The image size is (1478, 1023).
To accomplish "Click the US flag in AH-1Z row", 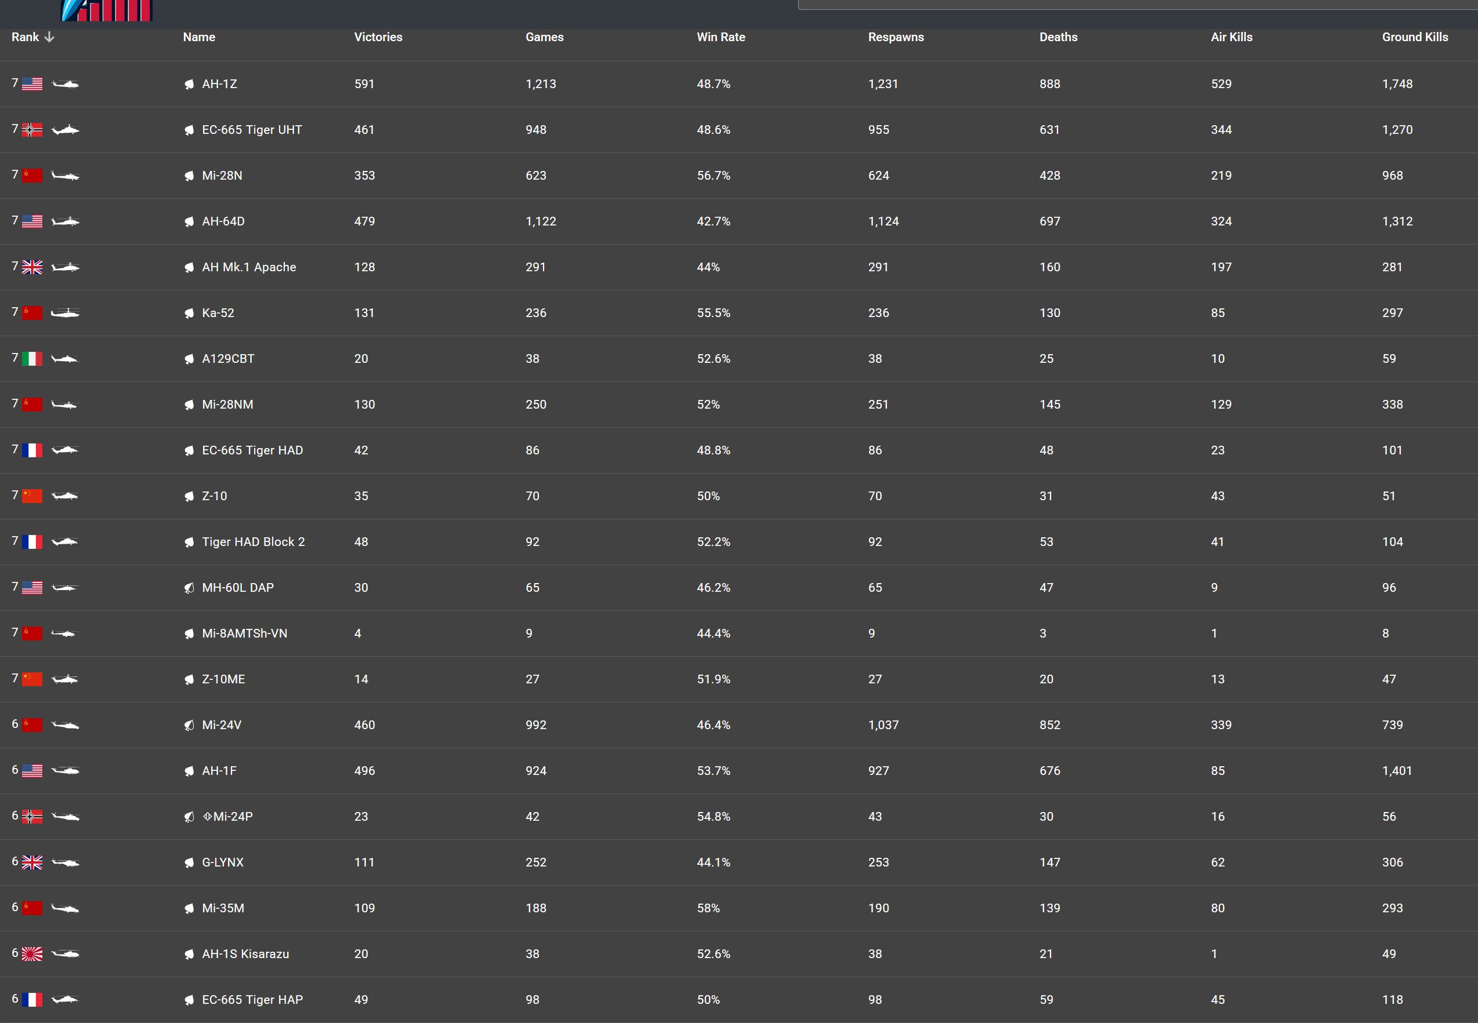I will 32,84.
